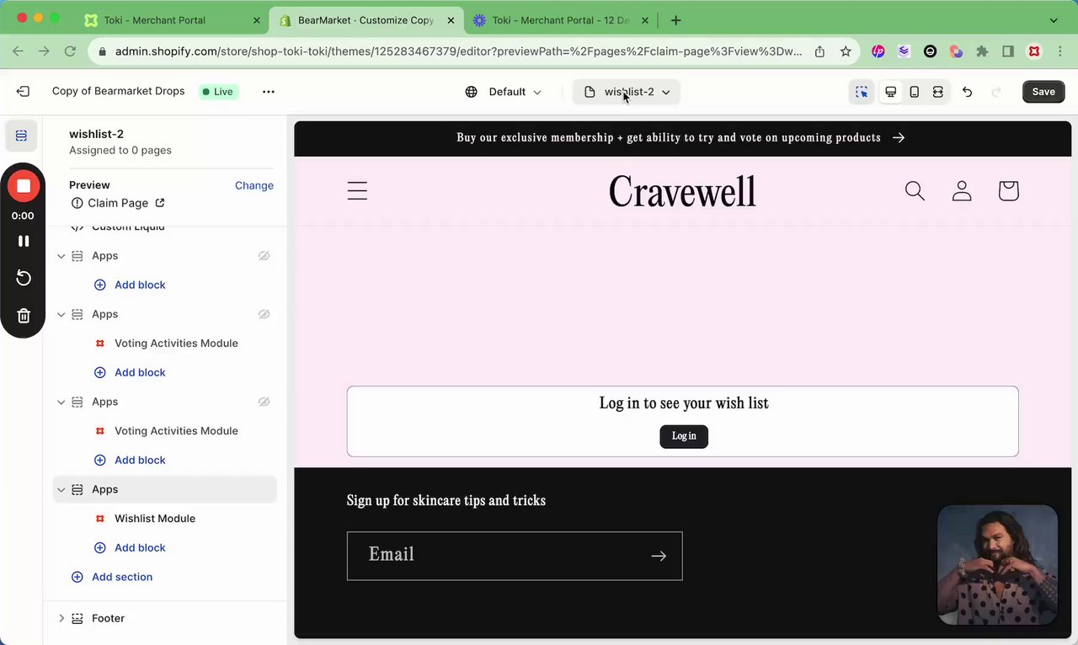Switch to mobile preview icon
1078x645 pixels.
tap(914, 92)
